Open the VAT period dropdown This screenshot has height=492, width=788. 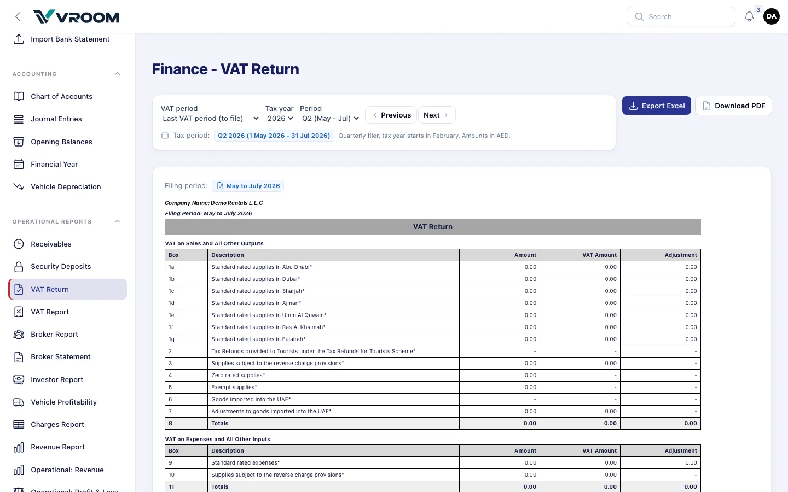[x=210, y=118]
